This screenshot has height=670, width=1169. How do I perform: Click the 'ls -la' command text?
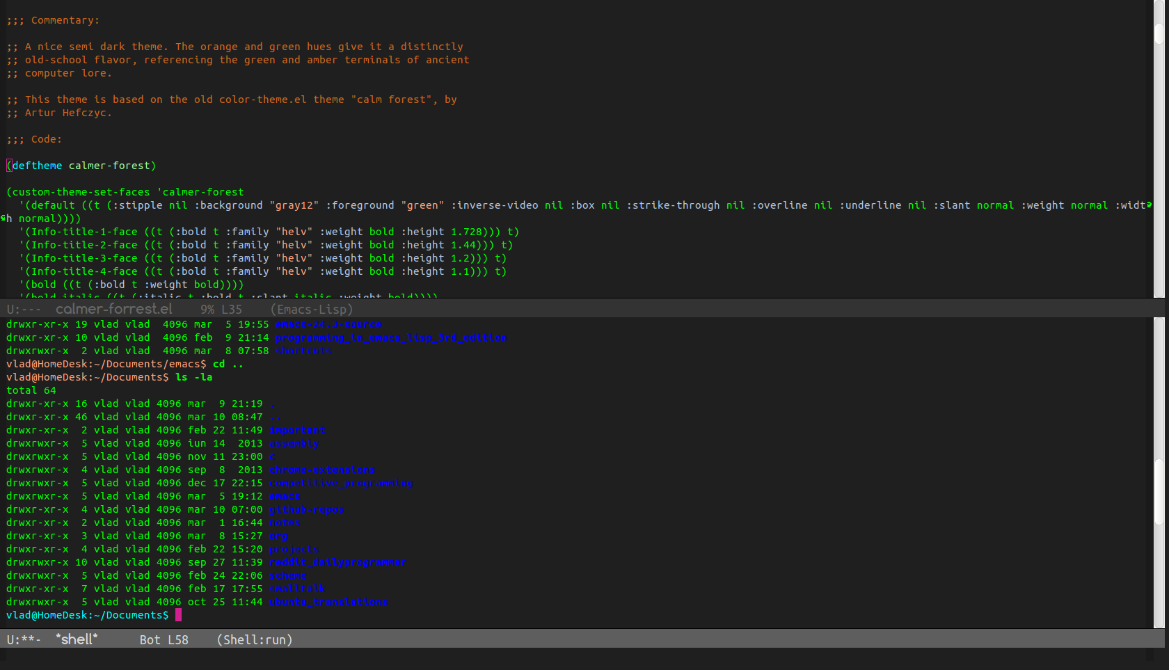[194, 377]
